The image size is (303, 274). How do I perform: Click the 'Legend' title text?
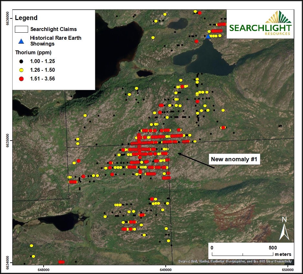click(26, 18)
